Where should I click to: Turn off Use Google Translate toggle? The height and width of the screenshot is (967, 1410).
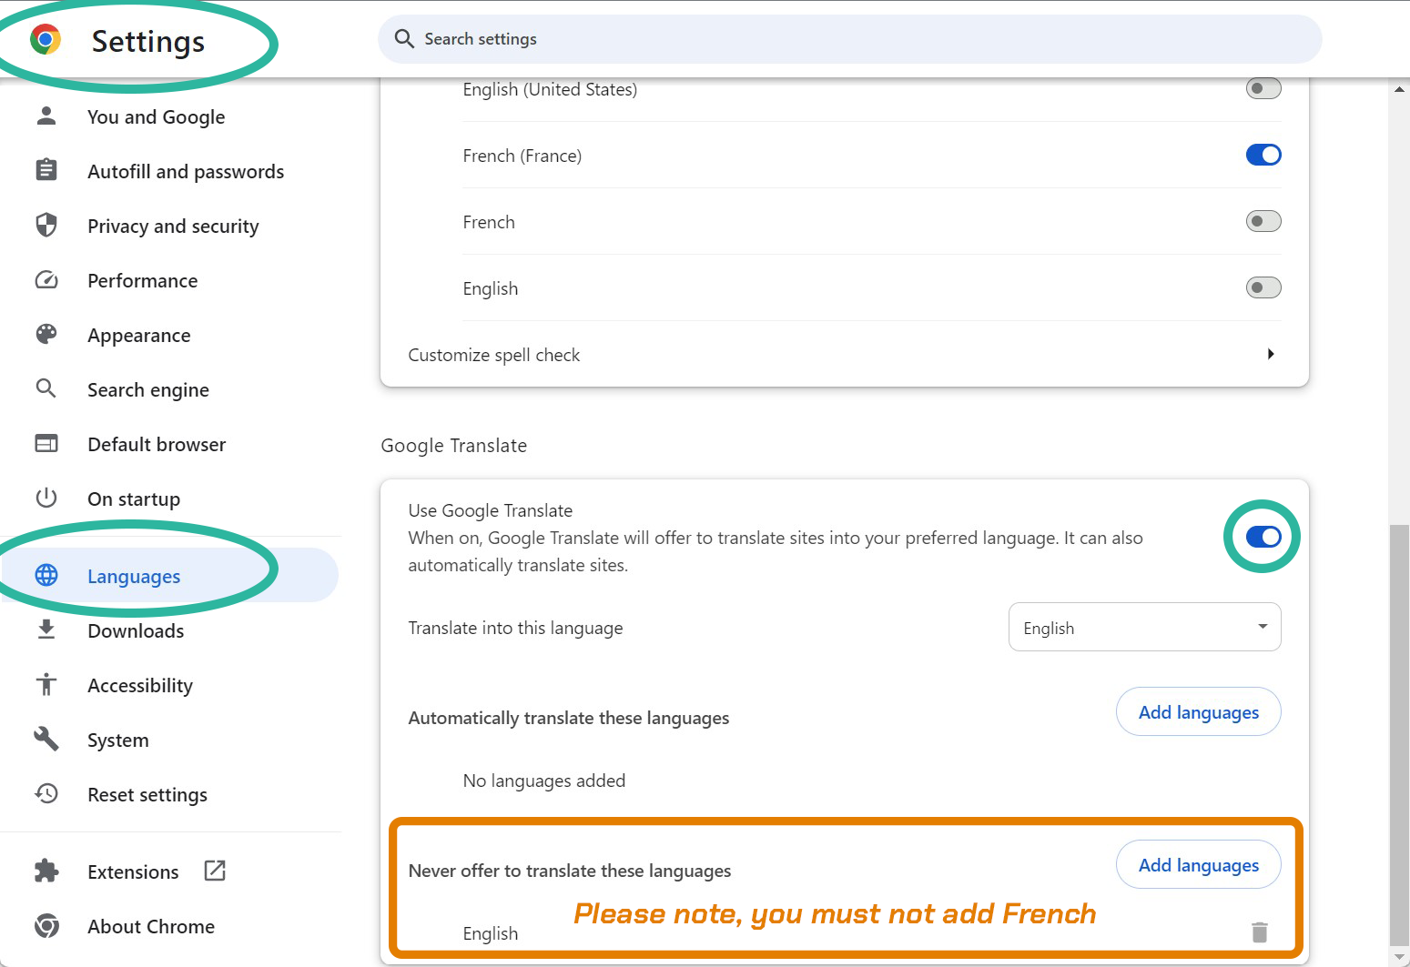(x=1263, y=537)
